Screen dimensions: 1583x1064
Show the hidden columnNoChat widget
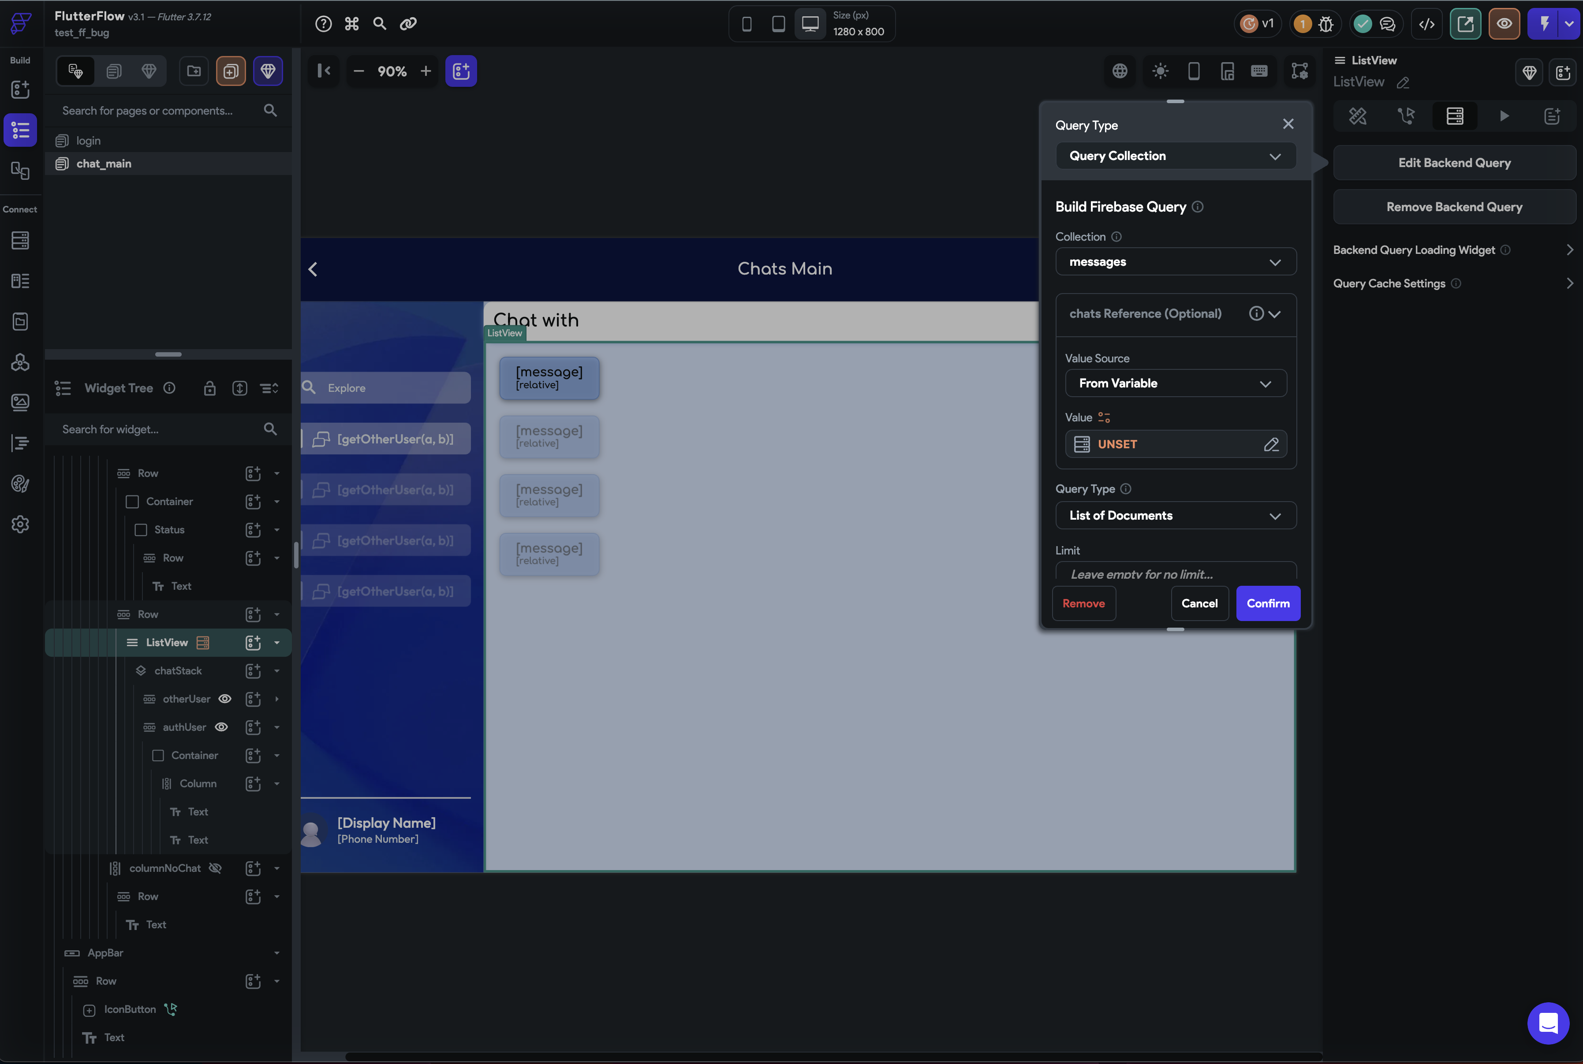[215, 868]
